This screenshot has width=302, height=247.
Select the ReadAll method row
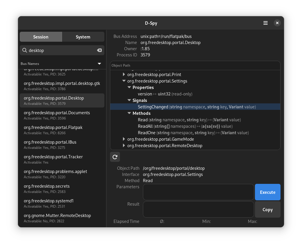[x=195, y=126]
